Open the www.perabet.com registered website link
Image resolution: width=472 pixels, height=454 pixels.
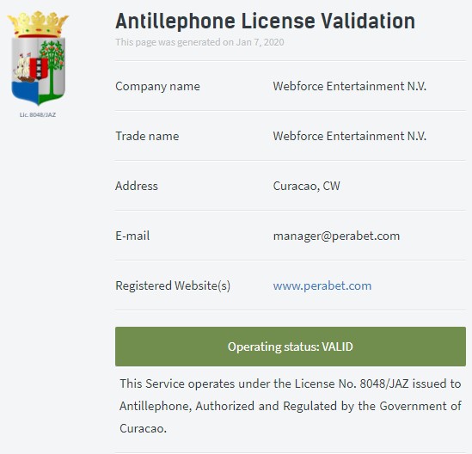pyautogui.click(x=322, y=285)
